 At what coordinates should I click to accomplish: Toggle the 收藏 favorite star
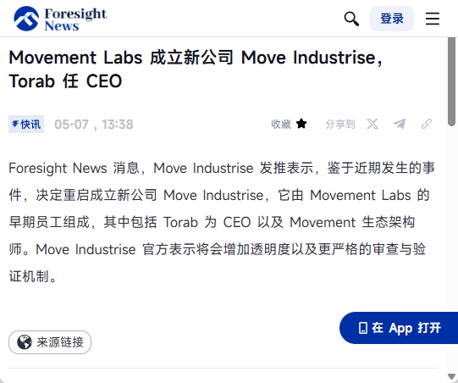[x=301, y=124]
